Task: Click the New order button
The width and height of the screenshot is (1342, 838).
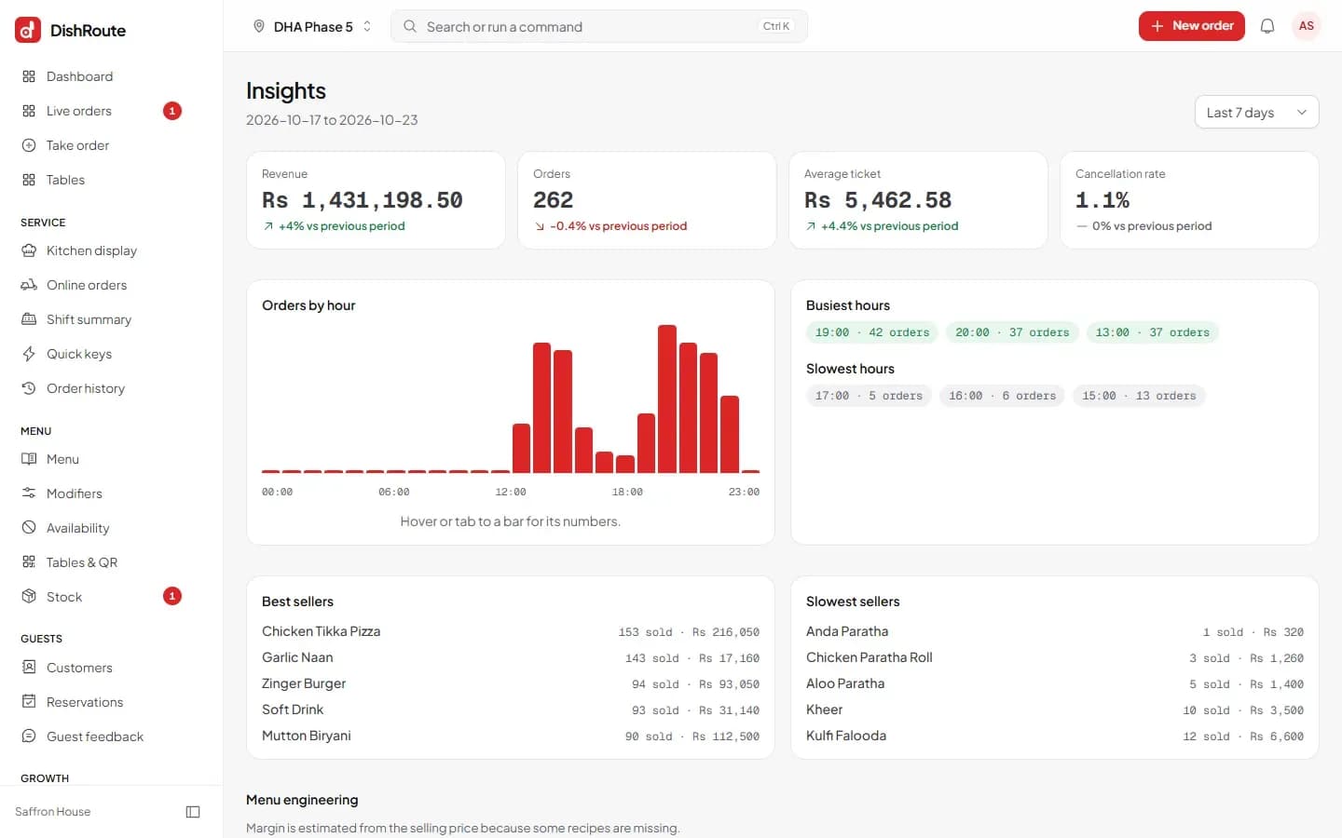Action: 1191,26
